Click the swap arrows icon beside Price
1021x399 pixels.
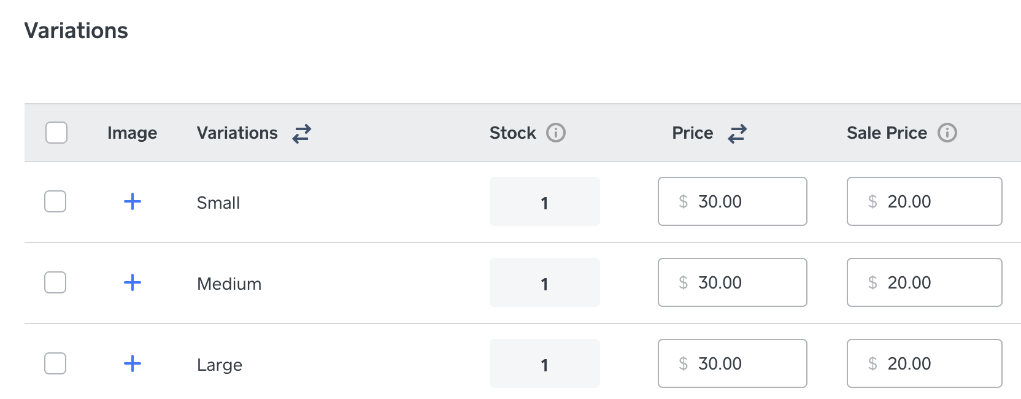tap(736, 133)
